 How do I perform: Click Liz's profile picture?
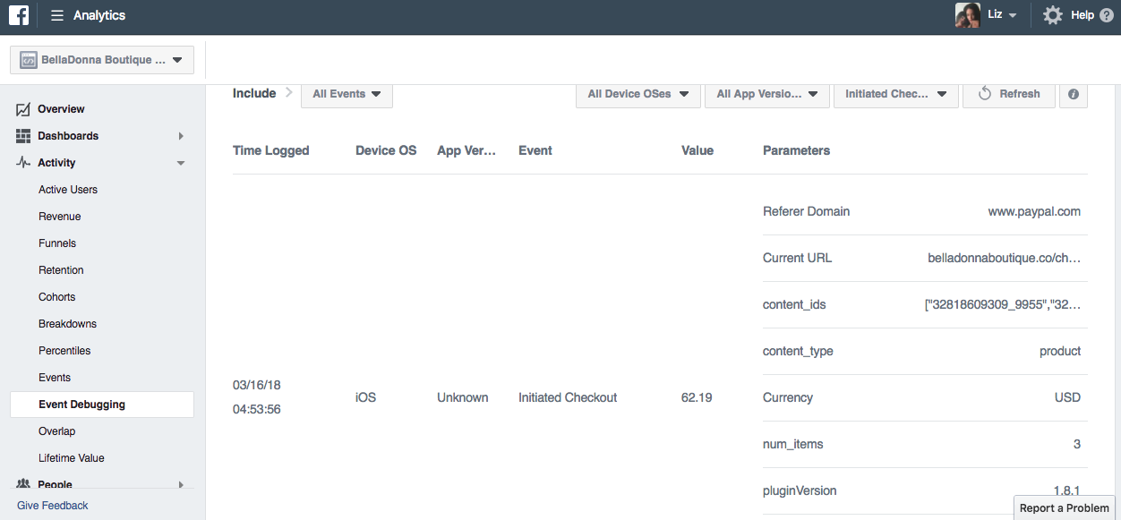coord(968,15)
